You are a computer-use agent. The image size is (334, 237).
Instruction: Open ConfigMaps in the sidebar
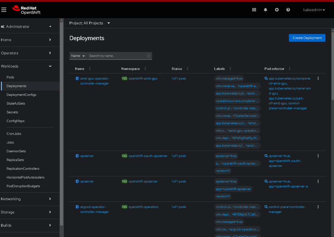(15, 121)
